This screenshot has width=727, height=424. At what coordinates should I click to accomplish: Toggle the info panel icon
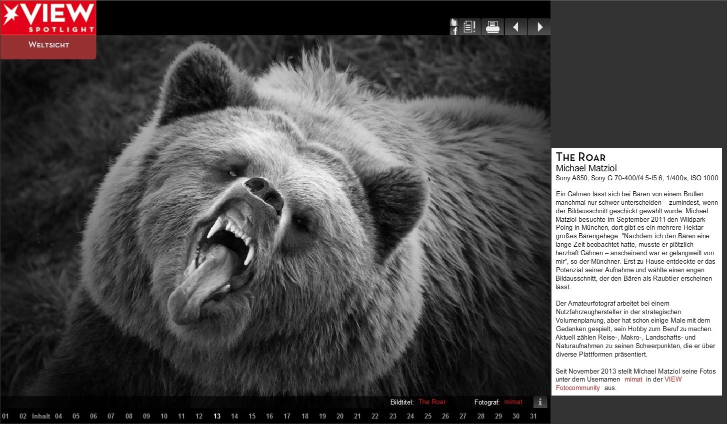pos(540,402)
